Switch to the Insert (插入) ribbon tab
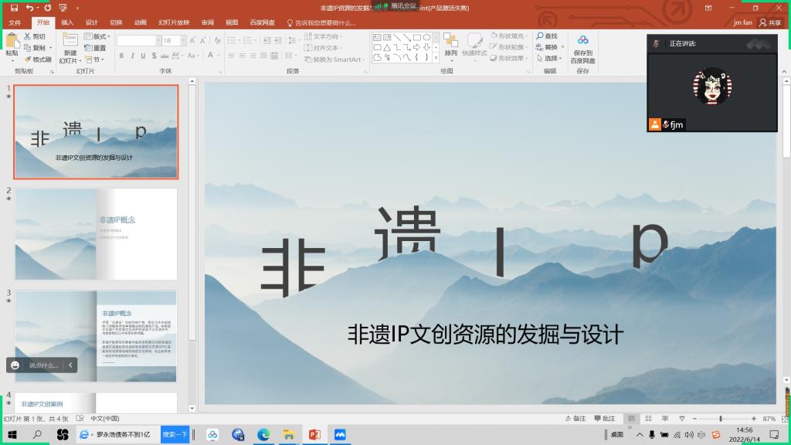Viewport: 791px width, 445px height. (67, 22)
